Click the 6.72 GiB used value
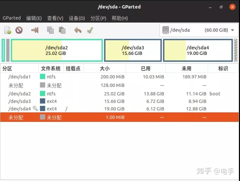Viewport: 240px width, 181px height. coord(155,101)
